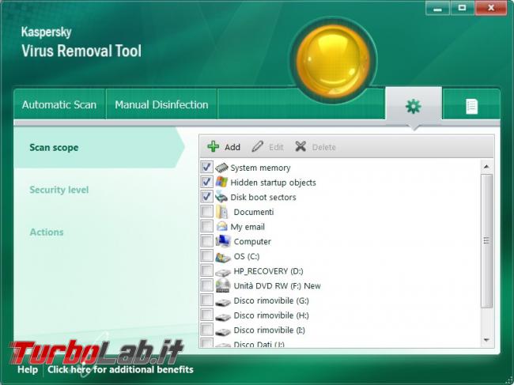514x385 pixels.
Task: Minimize the Kaspersky window
Action: pos(437,8)
